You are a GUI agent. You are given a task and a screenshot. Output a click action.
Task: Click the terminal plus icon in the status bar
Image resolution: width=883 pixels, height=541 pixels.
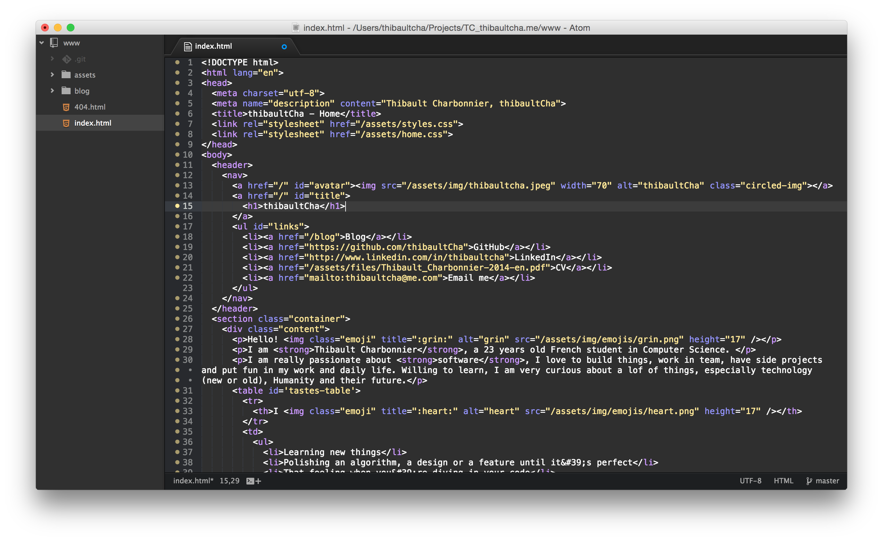pos(254,481)
